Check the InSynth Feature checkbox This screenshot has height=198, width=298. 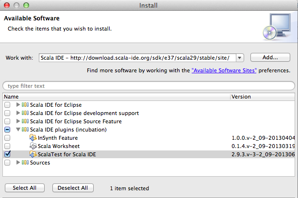(x=7, y=138)
